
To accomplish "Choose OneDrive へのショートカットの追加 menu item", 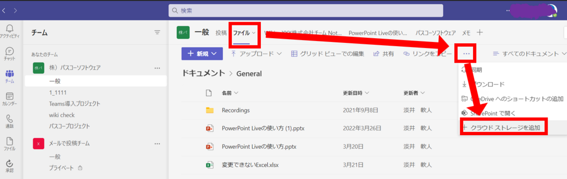I will [512, 99].
